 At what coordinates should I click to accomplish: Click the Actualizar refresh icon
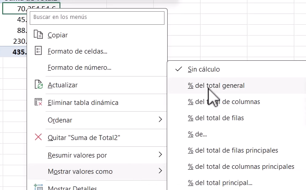[39, 85]
